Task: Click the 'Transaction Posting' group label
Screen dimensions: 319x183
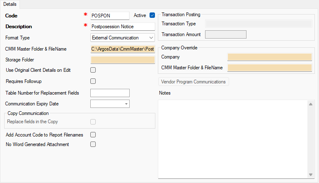Action: coord(181,15)
